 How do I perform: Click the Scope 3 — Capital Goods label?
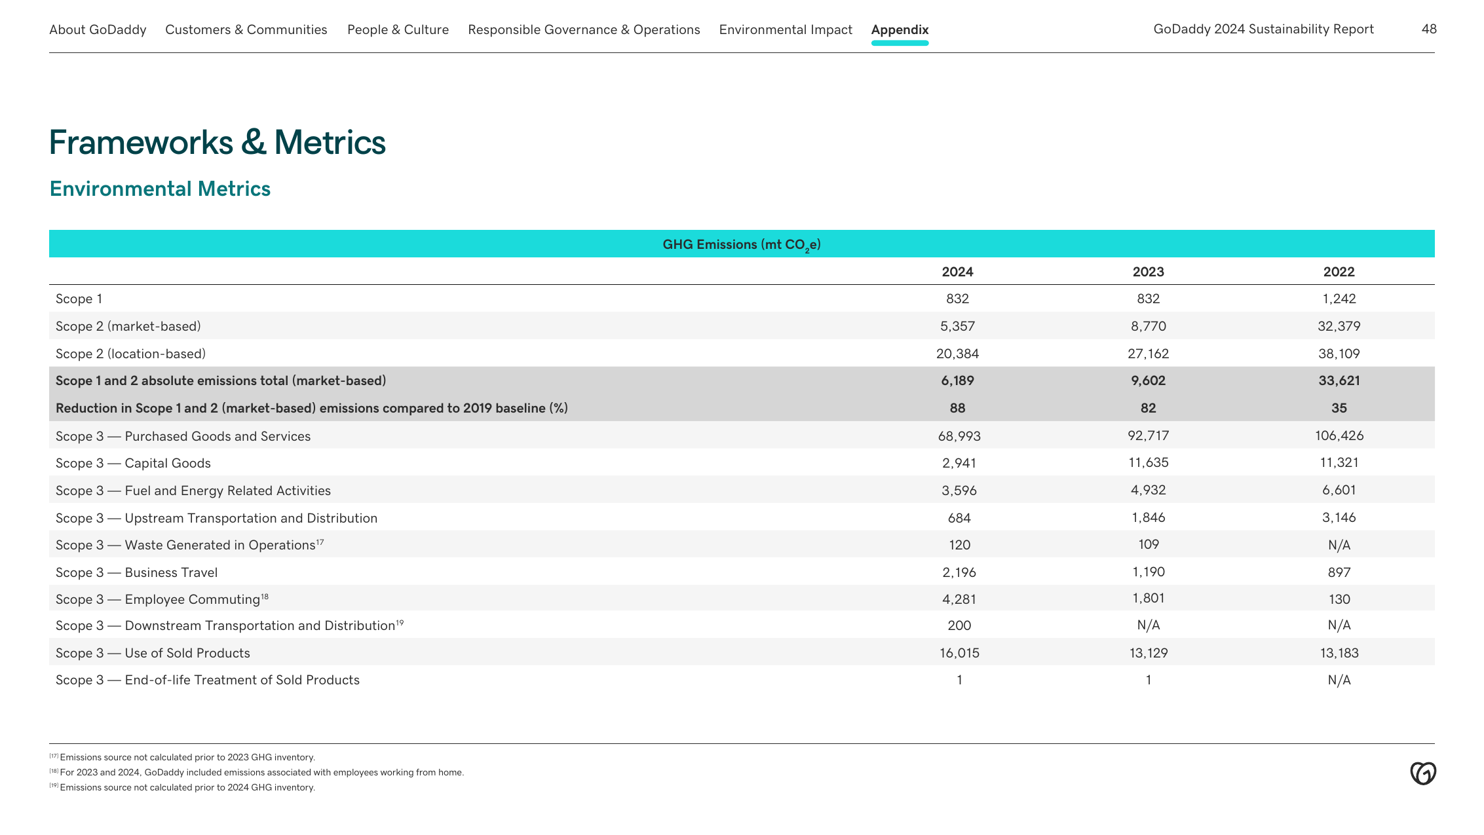coord(133,463)
